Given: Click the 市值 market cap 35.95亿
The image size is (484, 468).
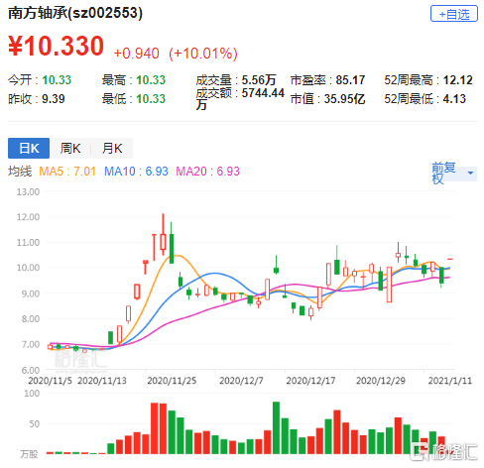Looking at the screenshot, I should (344, 99).
